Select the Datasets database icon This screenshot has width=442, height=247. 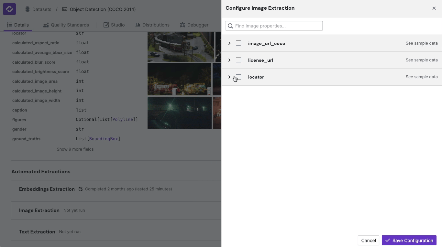tap(28, 9)
